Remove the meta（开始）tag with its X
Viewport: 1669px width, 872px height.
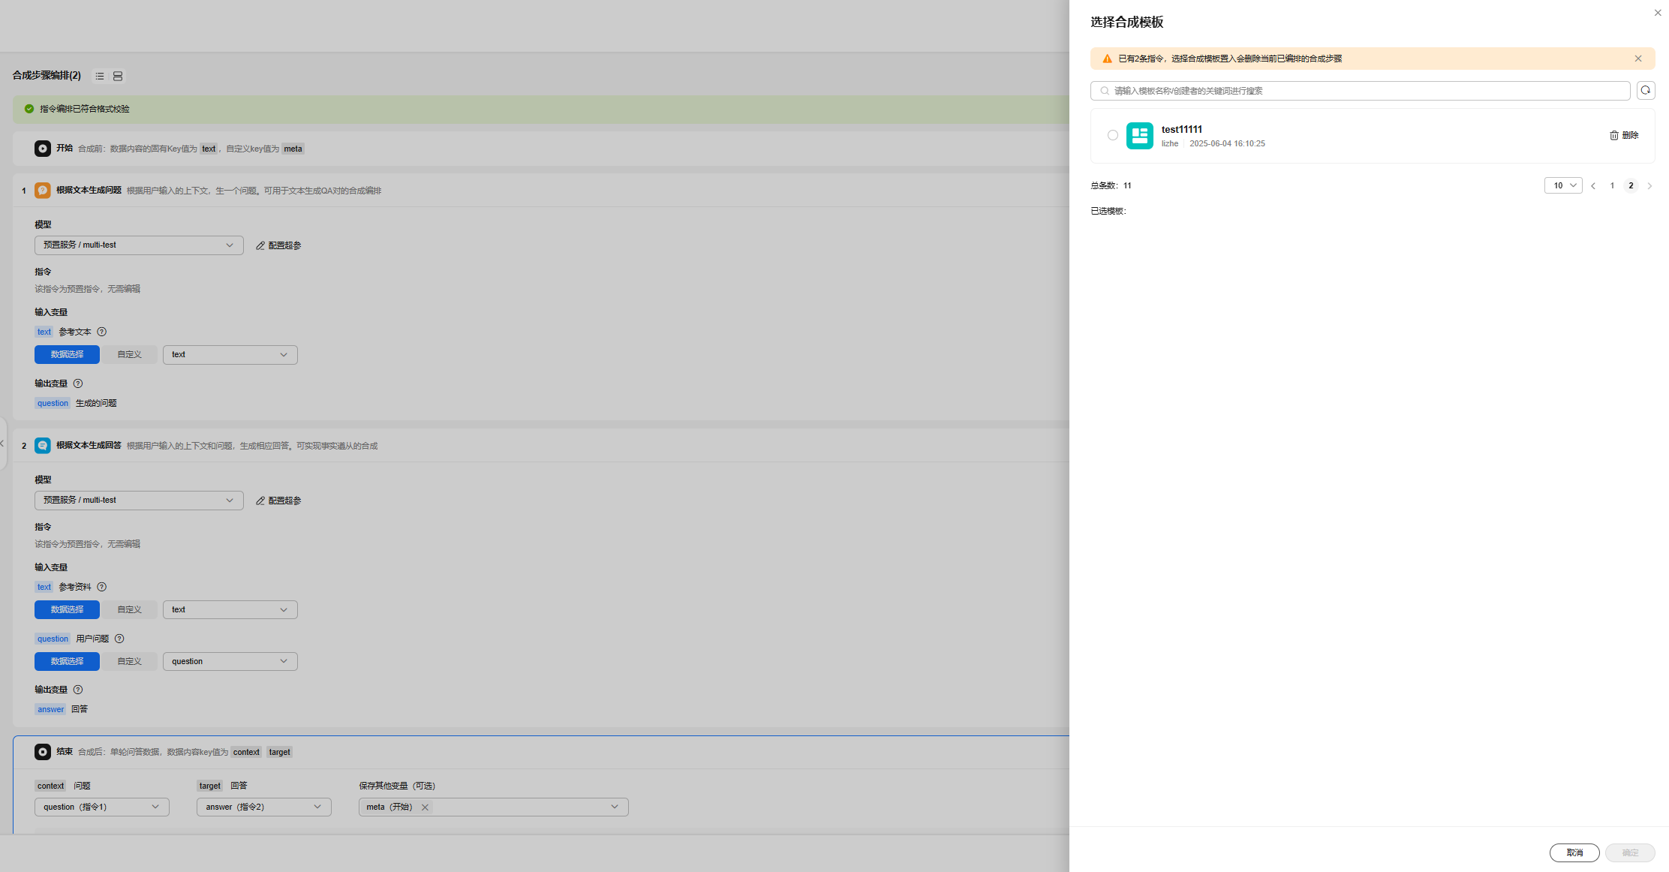(x=425, y=807)
